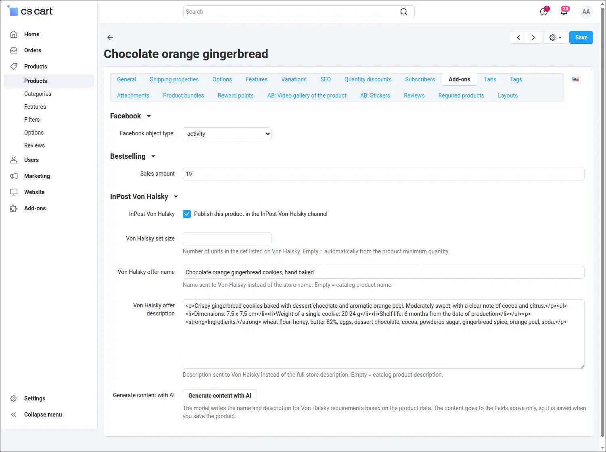Open the Attachments tab
Image resolution: width=606 pixels, height=452 pixels.
[133, 95]
